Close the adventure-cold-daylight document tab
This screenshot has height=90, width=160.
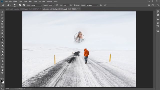point(79,9)
